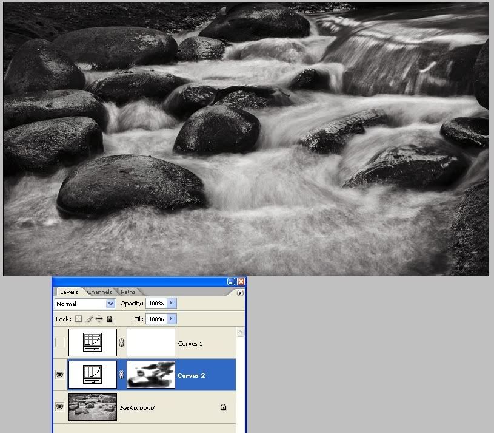
Task: Select the Curves 2 layer name
Action: (x=192, y=375)
